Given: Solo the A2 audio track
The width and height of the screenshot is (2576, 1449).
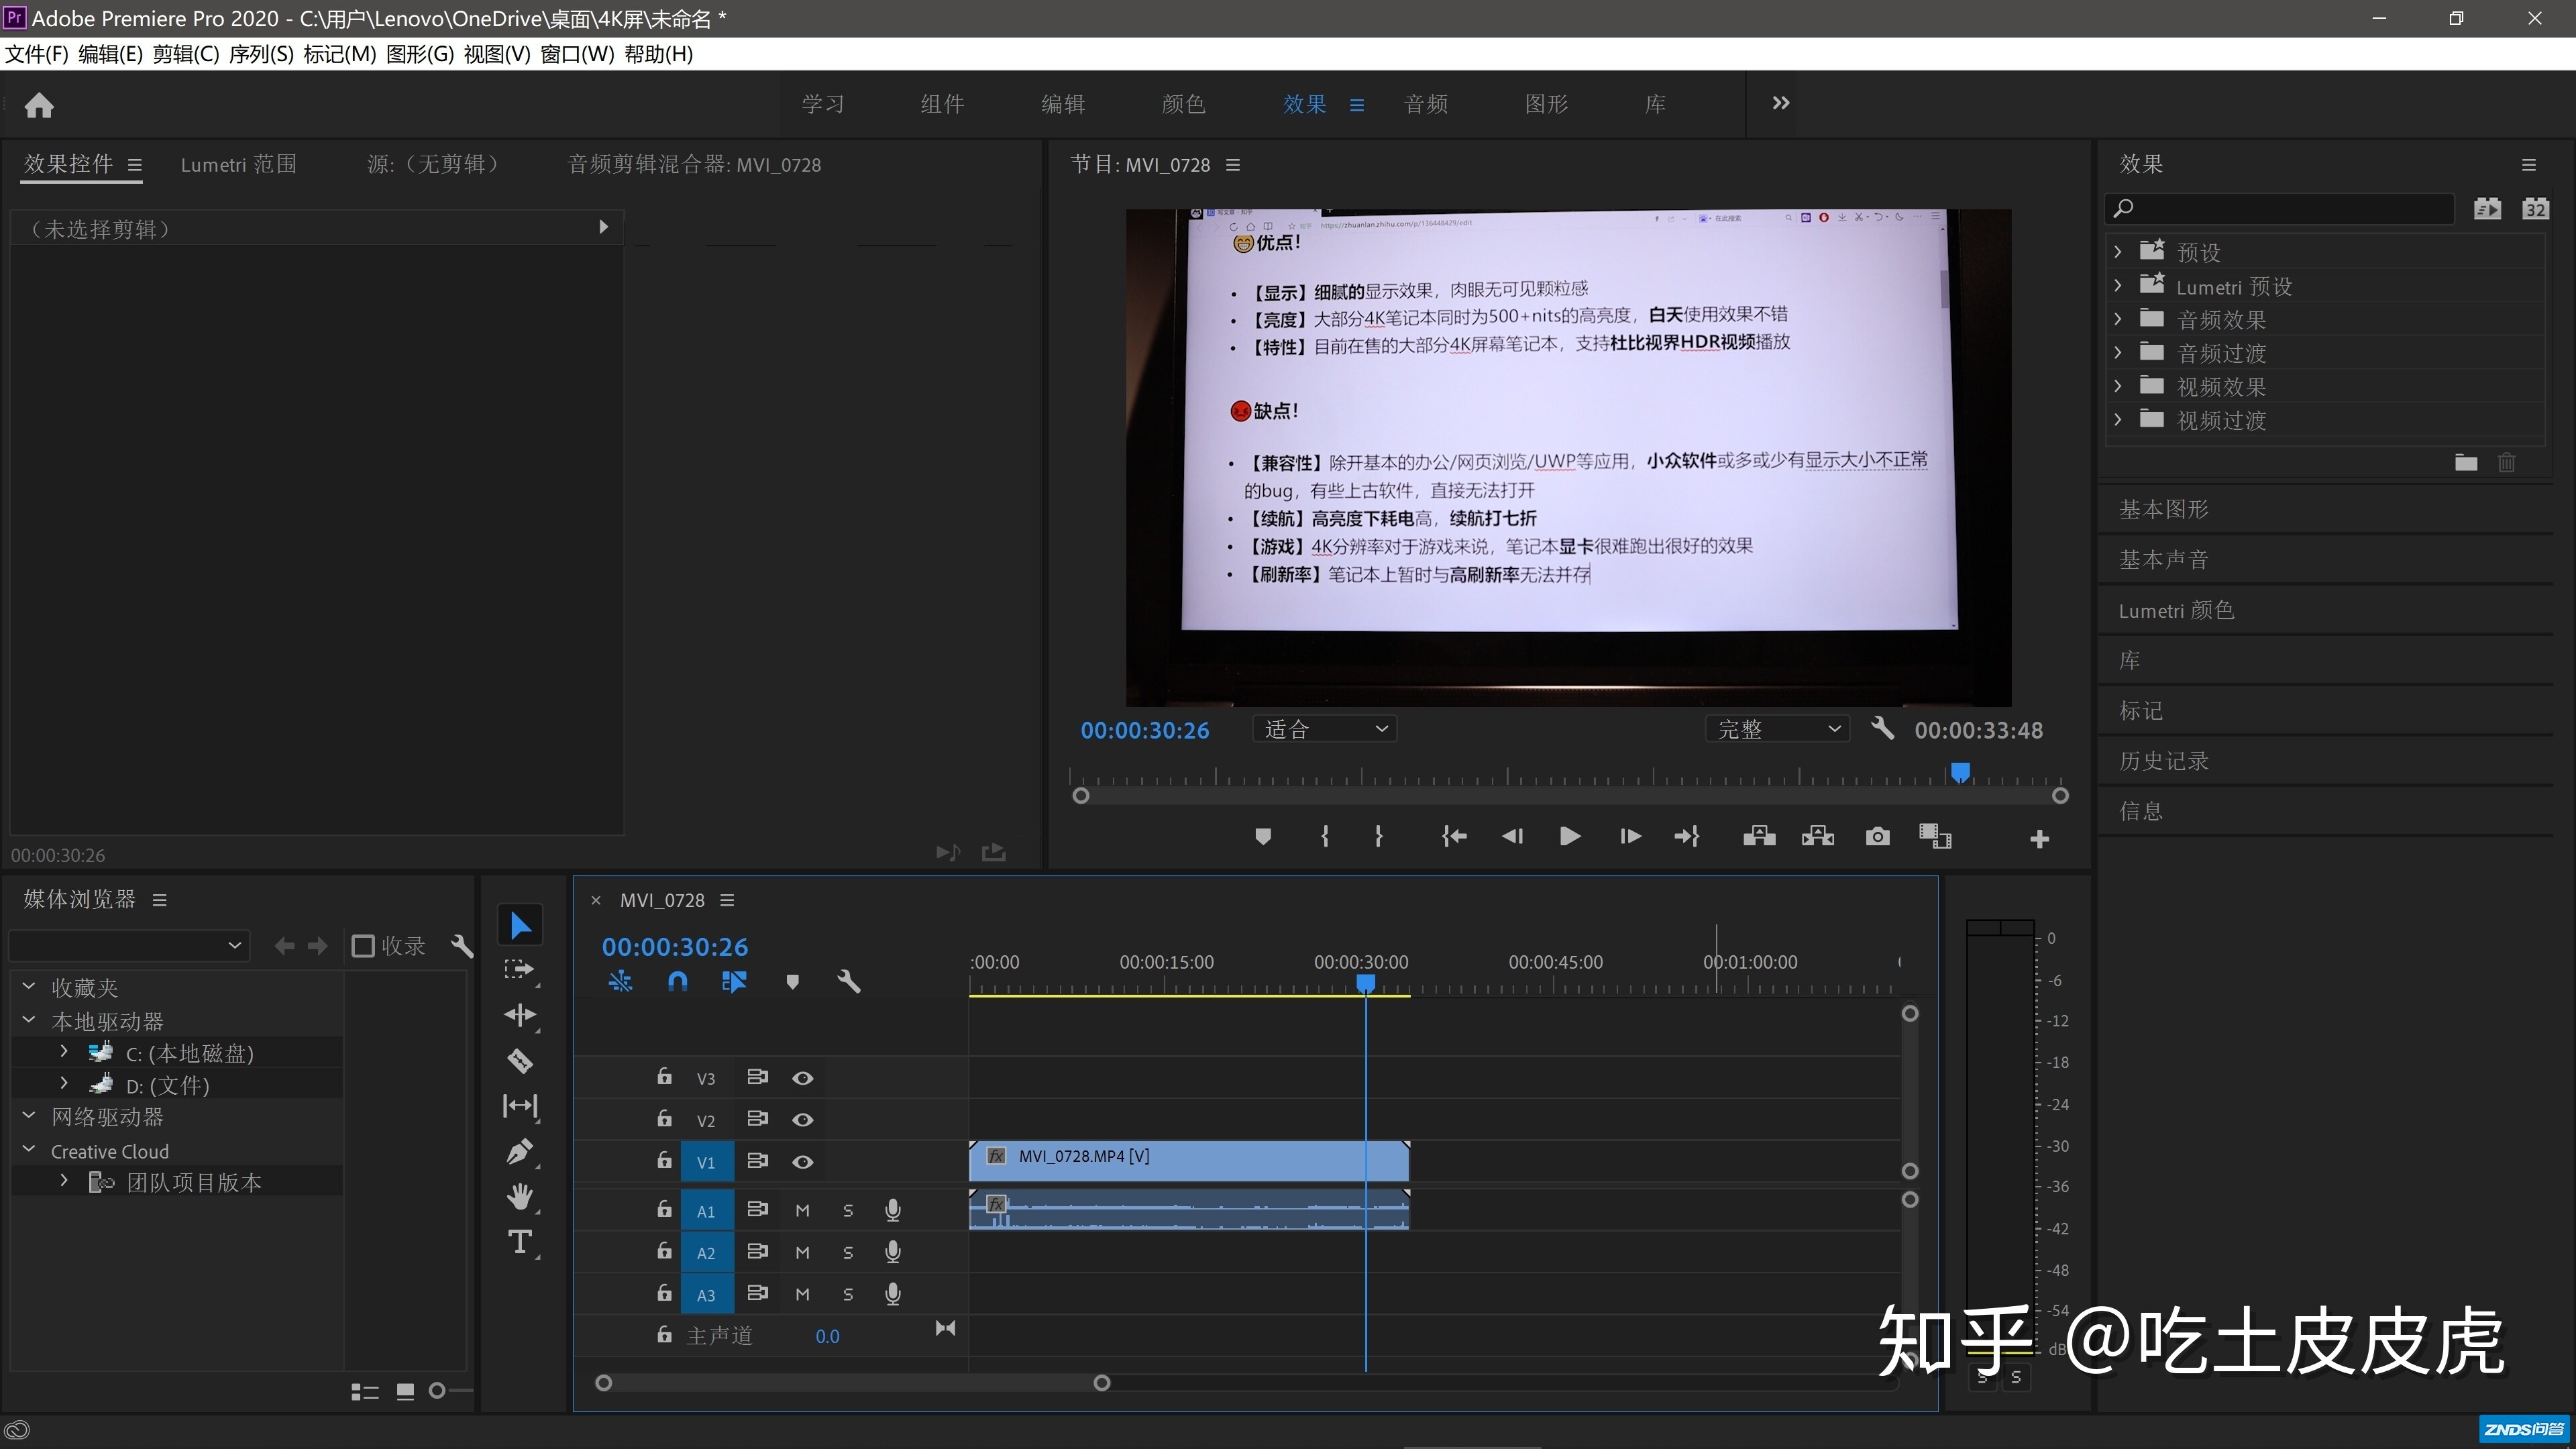Looking at the screenshot, I should click(x=848, y=1253).
